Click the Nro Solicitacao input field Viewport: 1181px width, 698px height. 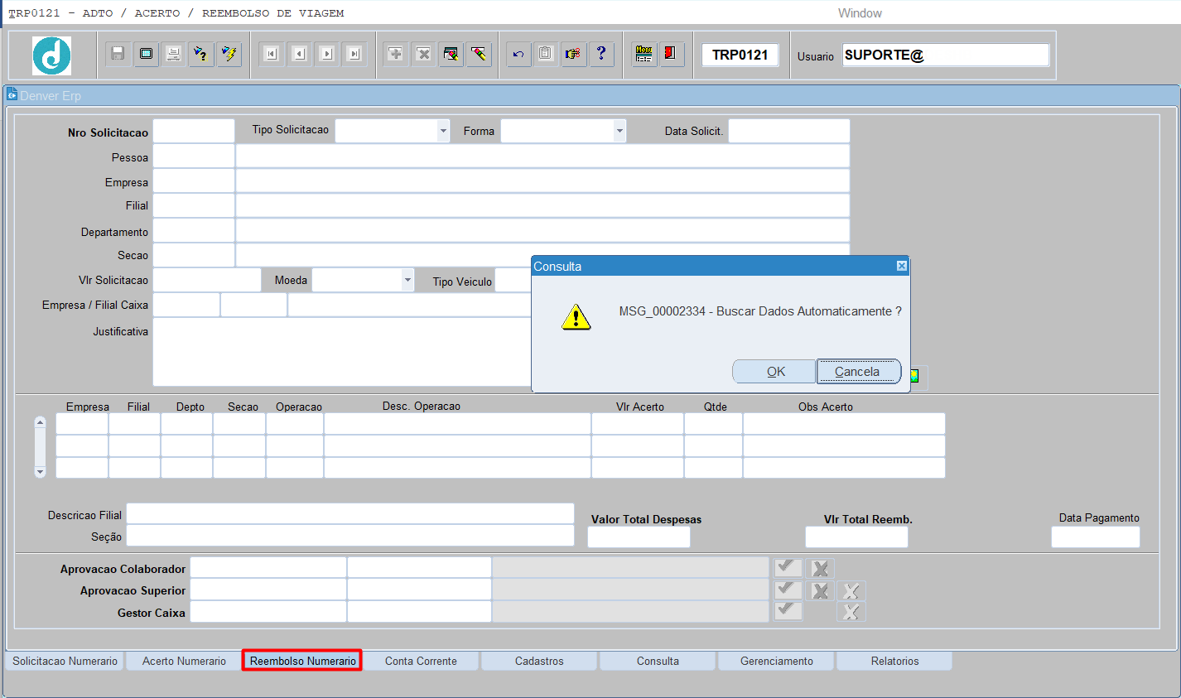click(x=194, y=132)
